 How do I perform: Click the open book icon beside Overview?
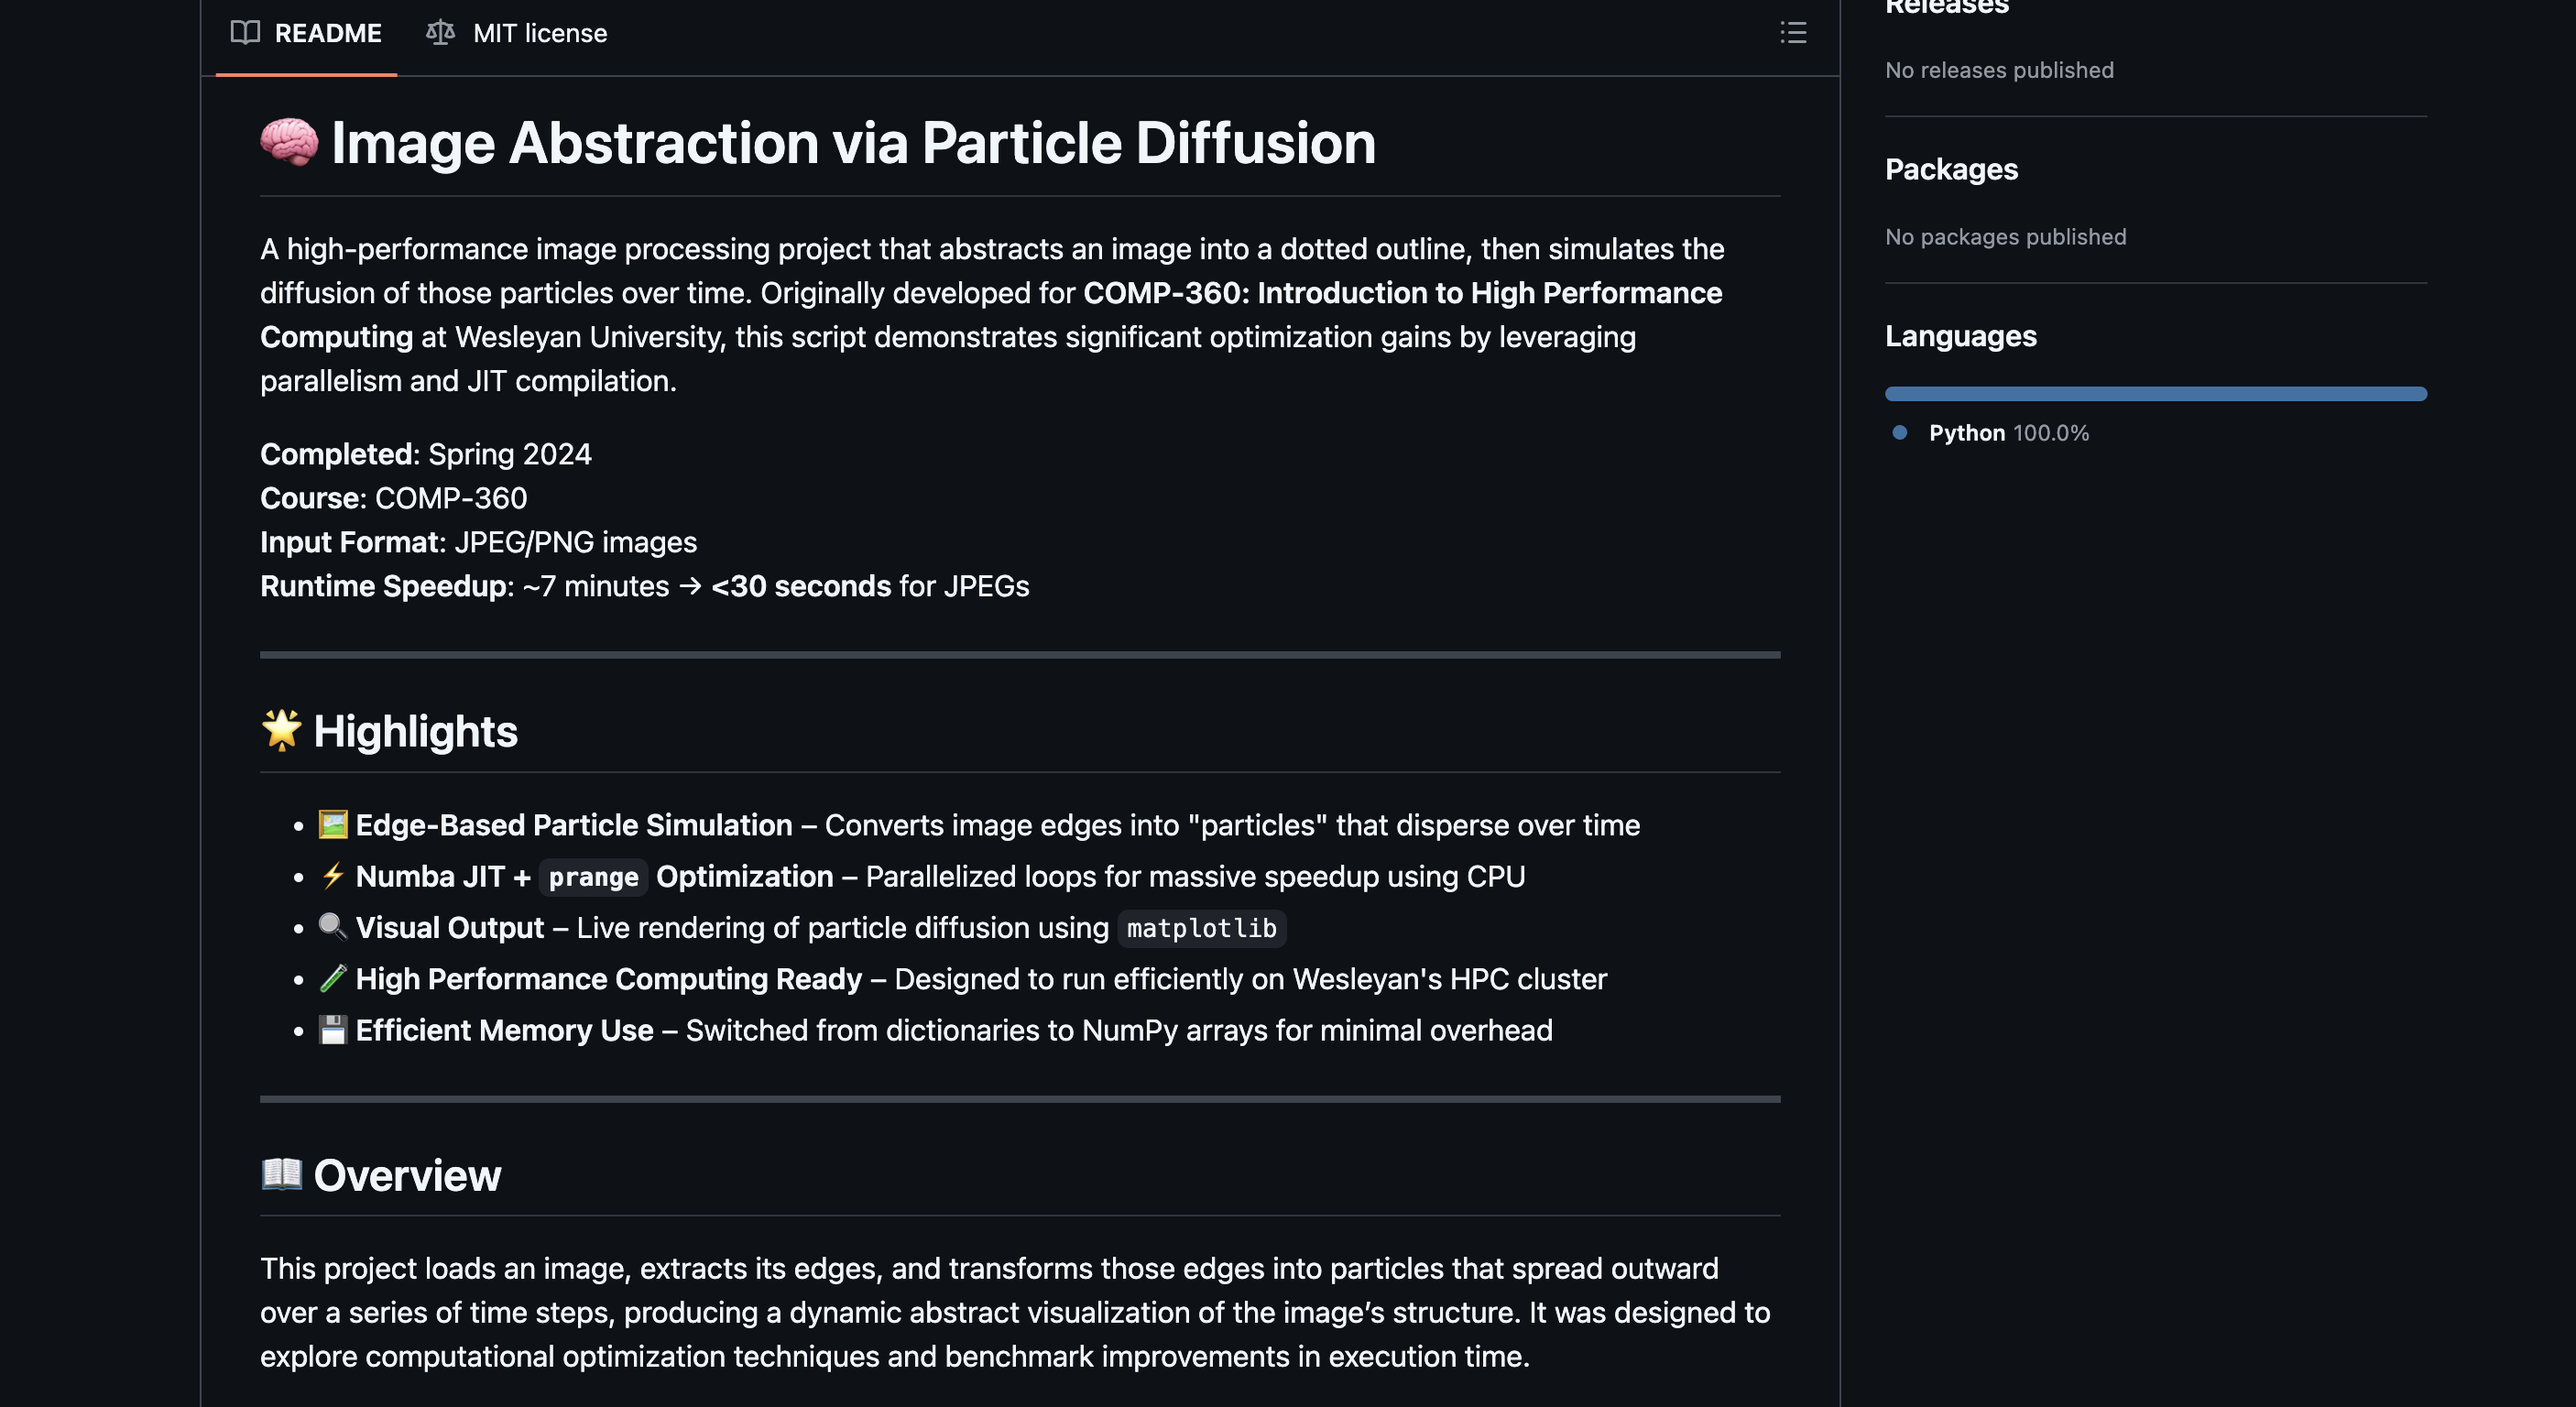coord(282,1175)
